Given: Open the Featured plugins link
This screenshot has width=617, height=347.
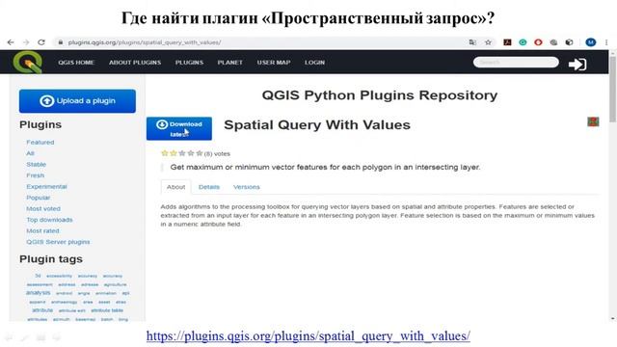Looking at the screenshot, I should 40,142.
